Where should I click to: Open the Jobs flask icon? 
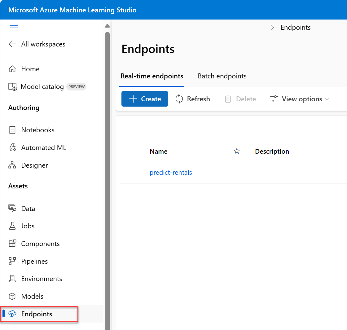point(12,226)
